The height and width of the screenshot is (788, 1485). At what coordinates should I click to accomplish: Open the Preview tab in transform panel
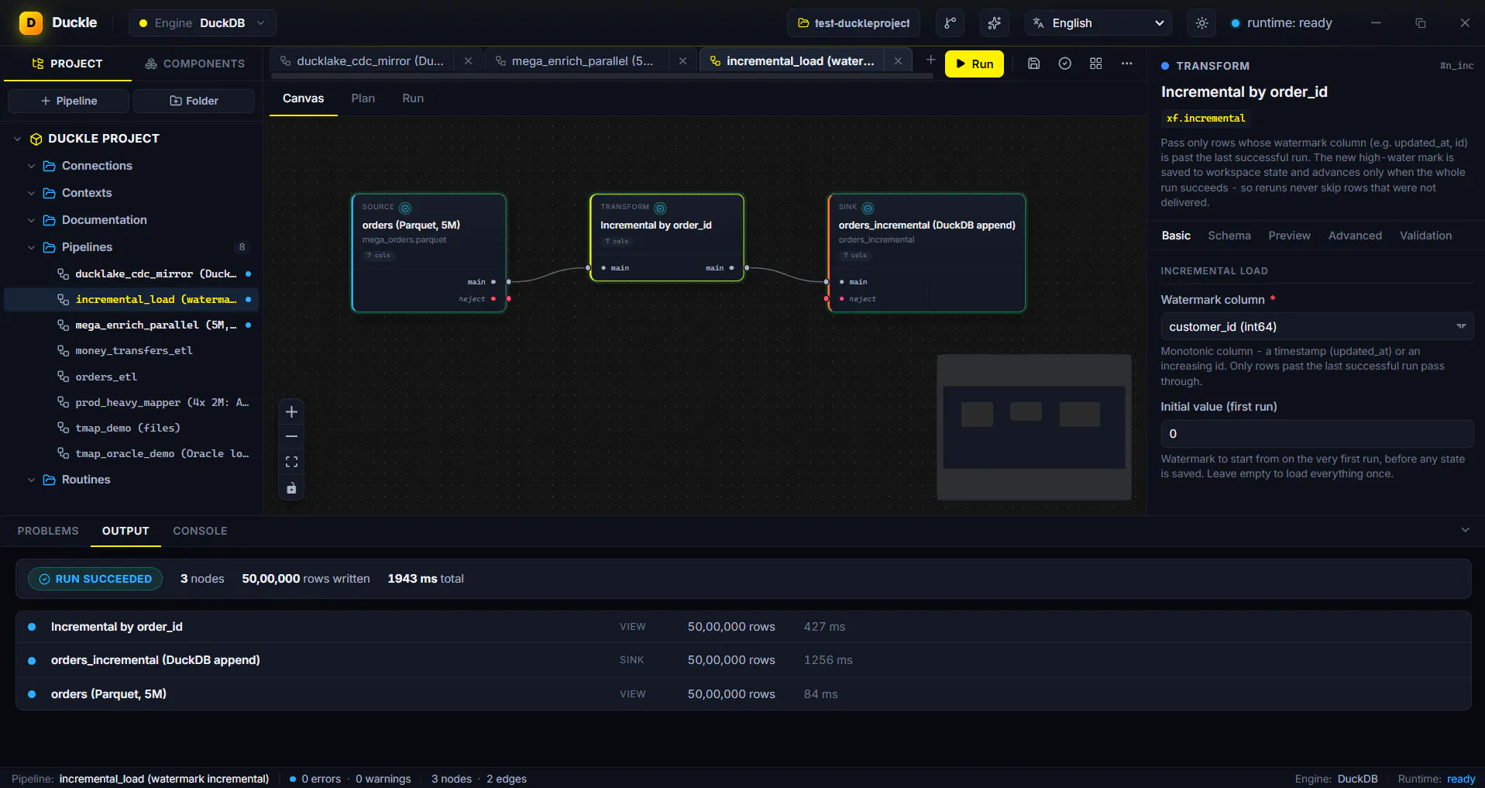coord(1289,236)
